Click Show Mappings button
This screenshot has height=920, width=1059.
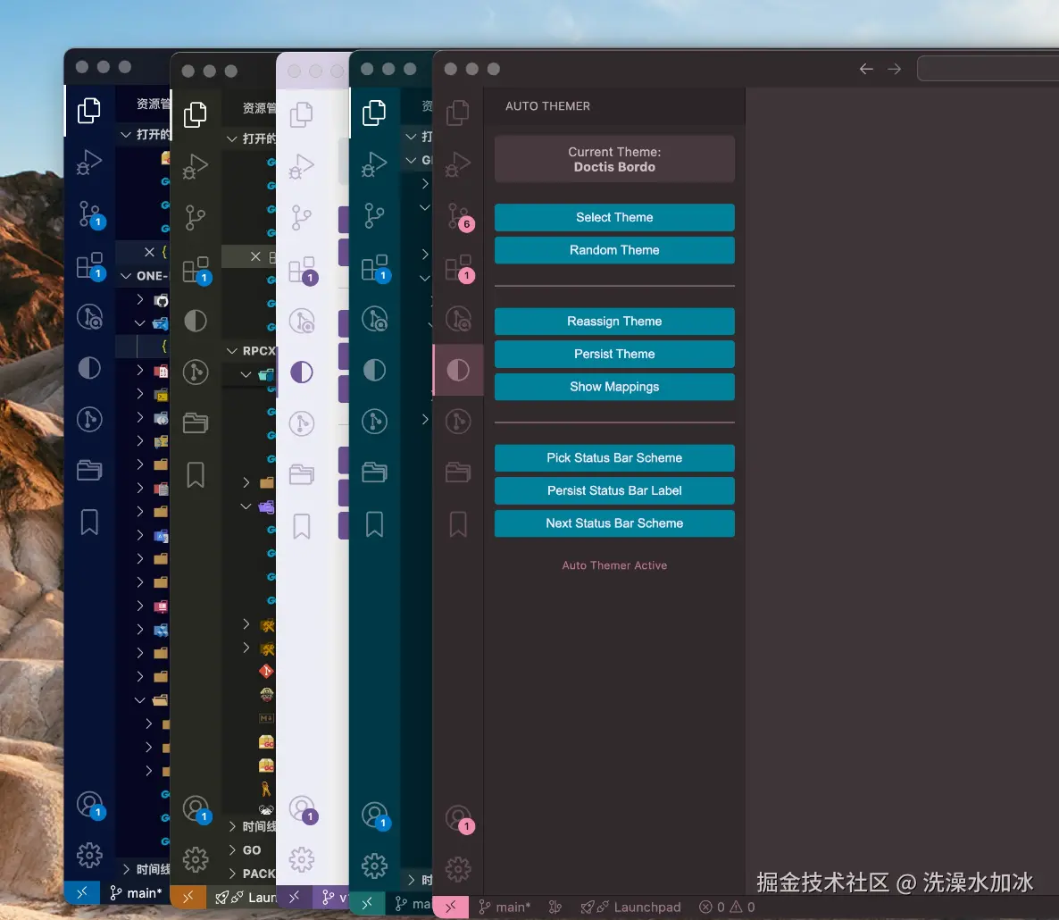pyautogui.click(x=614, y=387)
